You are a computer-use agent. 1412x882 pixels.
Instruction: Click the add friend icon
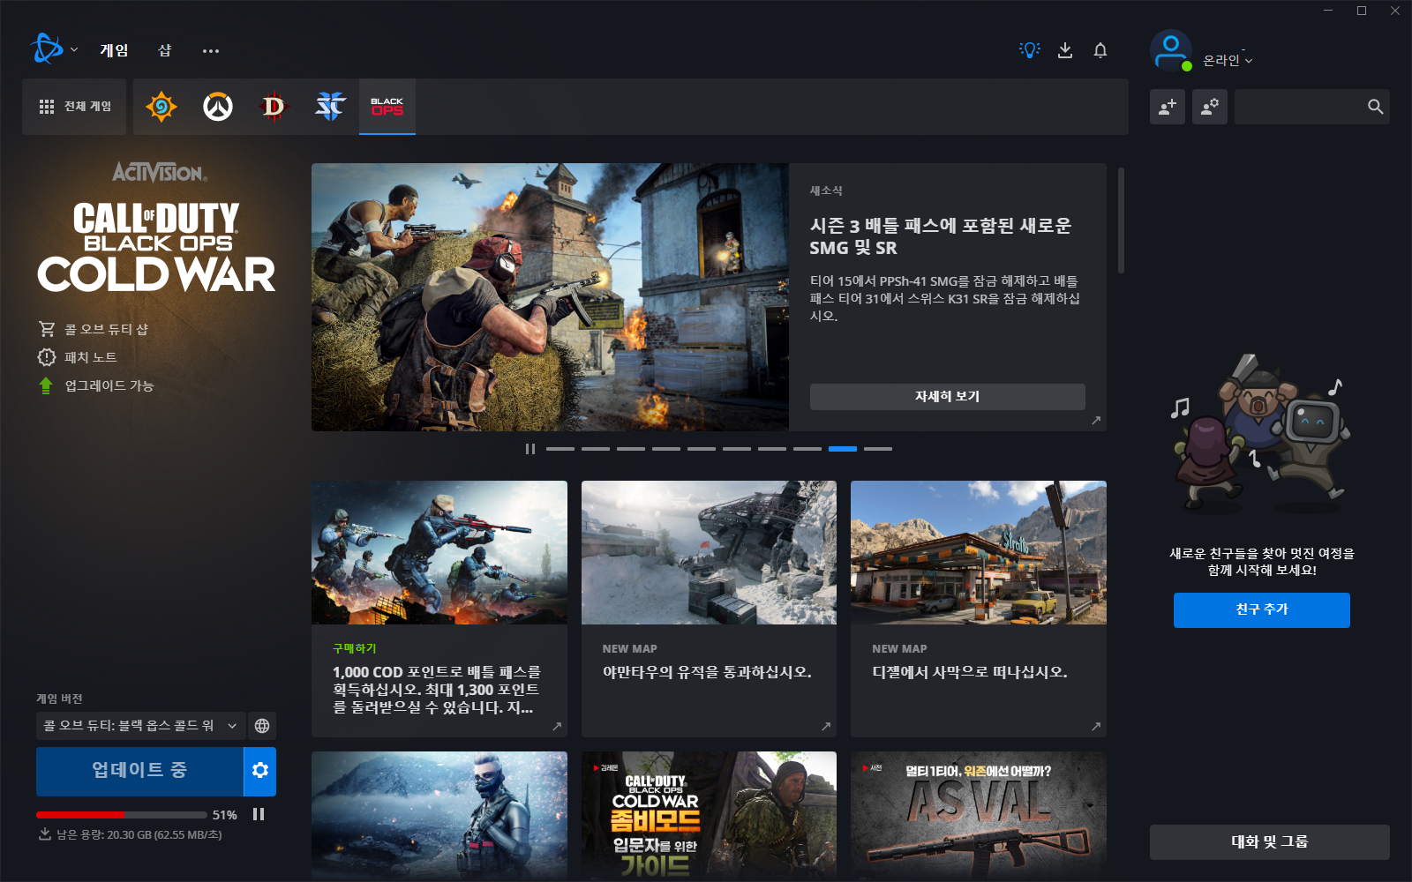[x=1168, y=107]
